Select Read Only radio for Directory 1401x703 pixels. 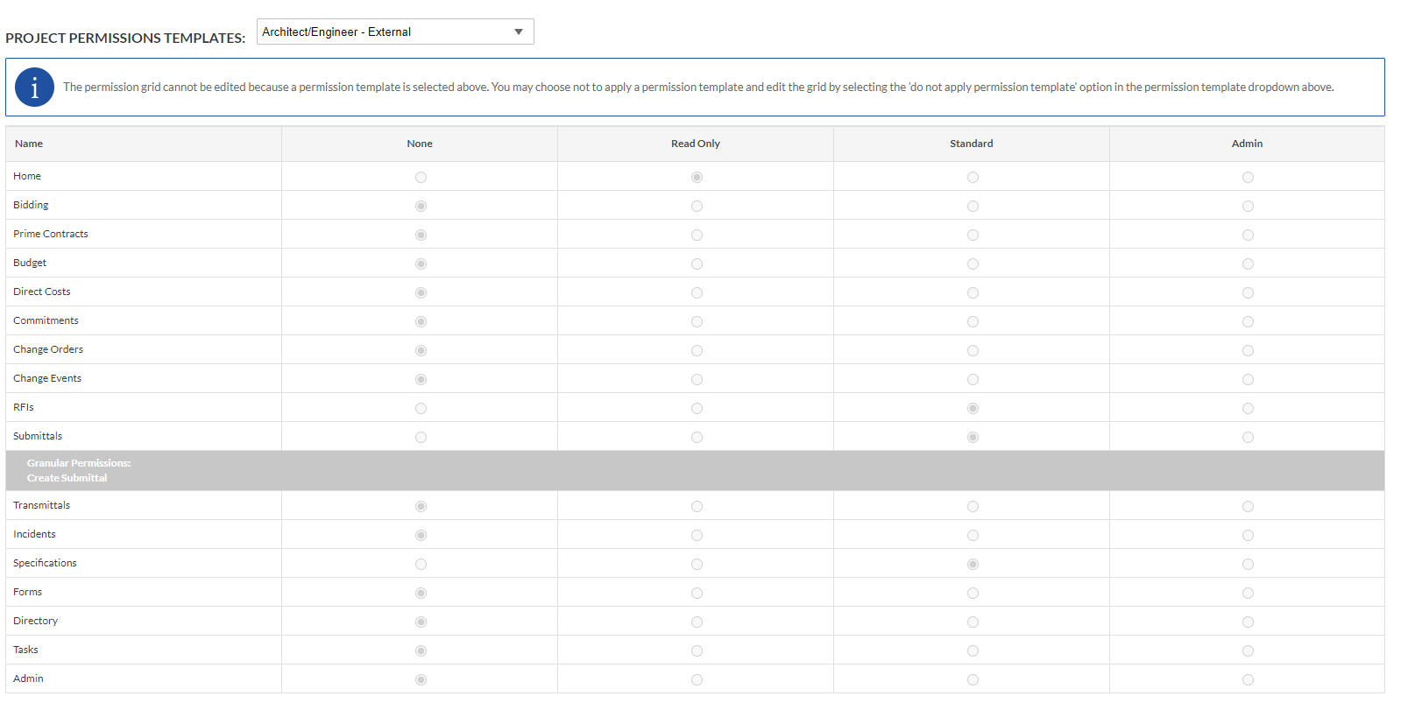pos(697,622)
